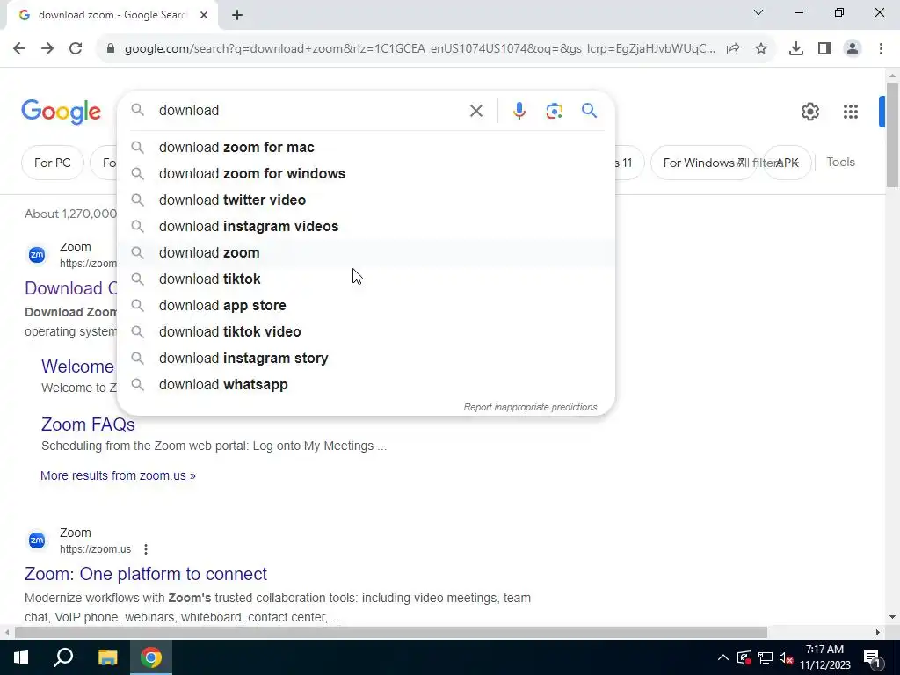Open the taskbar clock and date
Image resolution: width=900 pixels, height=675 pixels.
pos(824,657)
